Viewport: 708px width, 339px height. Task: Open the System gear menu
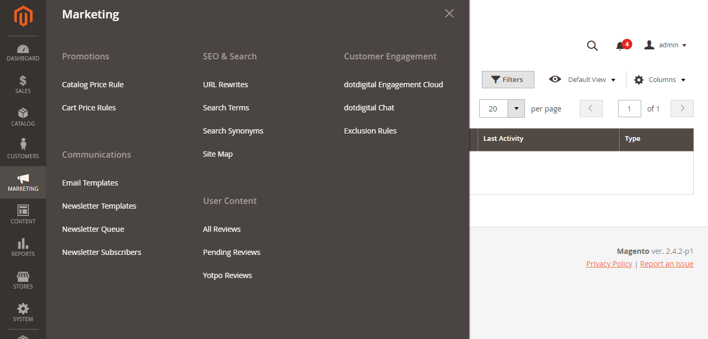click(23, 313)
